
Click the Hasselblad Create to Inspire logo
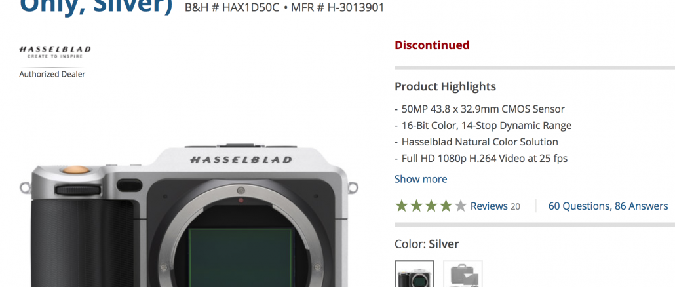pyautogui.click(x=55, y=52)
